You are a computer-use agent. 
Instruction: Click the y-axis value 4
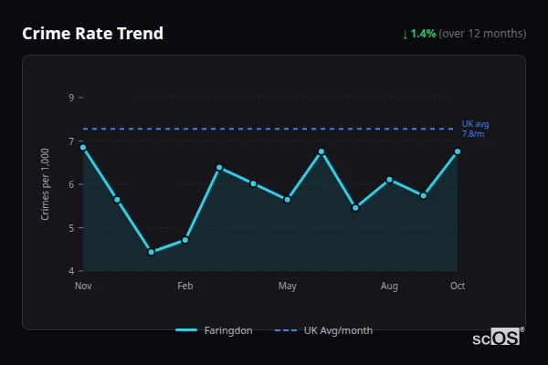tap(71, 271)
